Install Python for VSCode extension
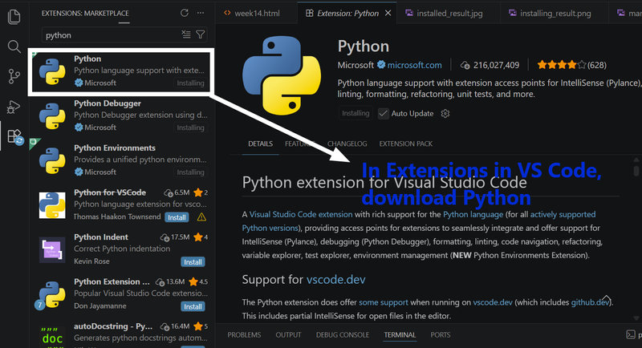Image resolution: width=642 pixels, height=348 pixels. click(x=177, y=217)
